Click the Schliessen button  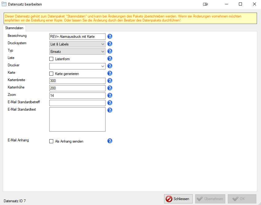(x=179, y=199)
